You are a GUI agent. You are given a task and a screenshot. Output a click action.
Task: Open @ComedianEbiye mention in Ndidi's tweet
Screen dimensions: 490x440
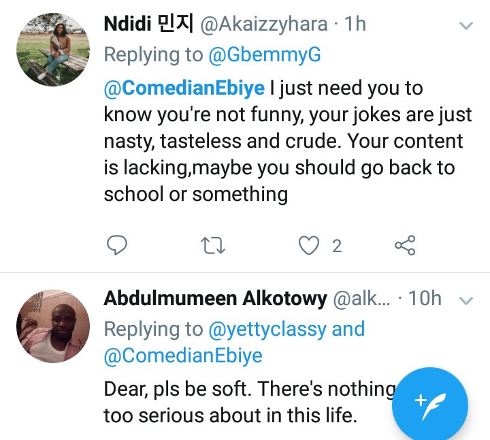[x=183, y=89]
